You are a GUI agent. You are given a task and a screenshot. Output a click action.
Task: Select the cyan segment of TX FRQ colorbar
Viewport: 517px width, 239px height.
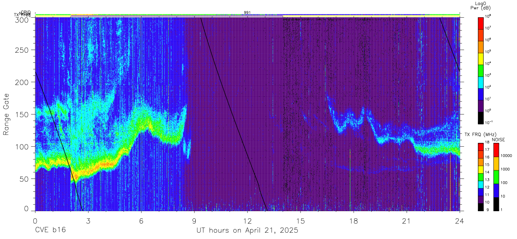click(481, 185)
